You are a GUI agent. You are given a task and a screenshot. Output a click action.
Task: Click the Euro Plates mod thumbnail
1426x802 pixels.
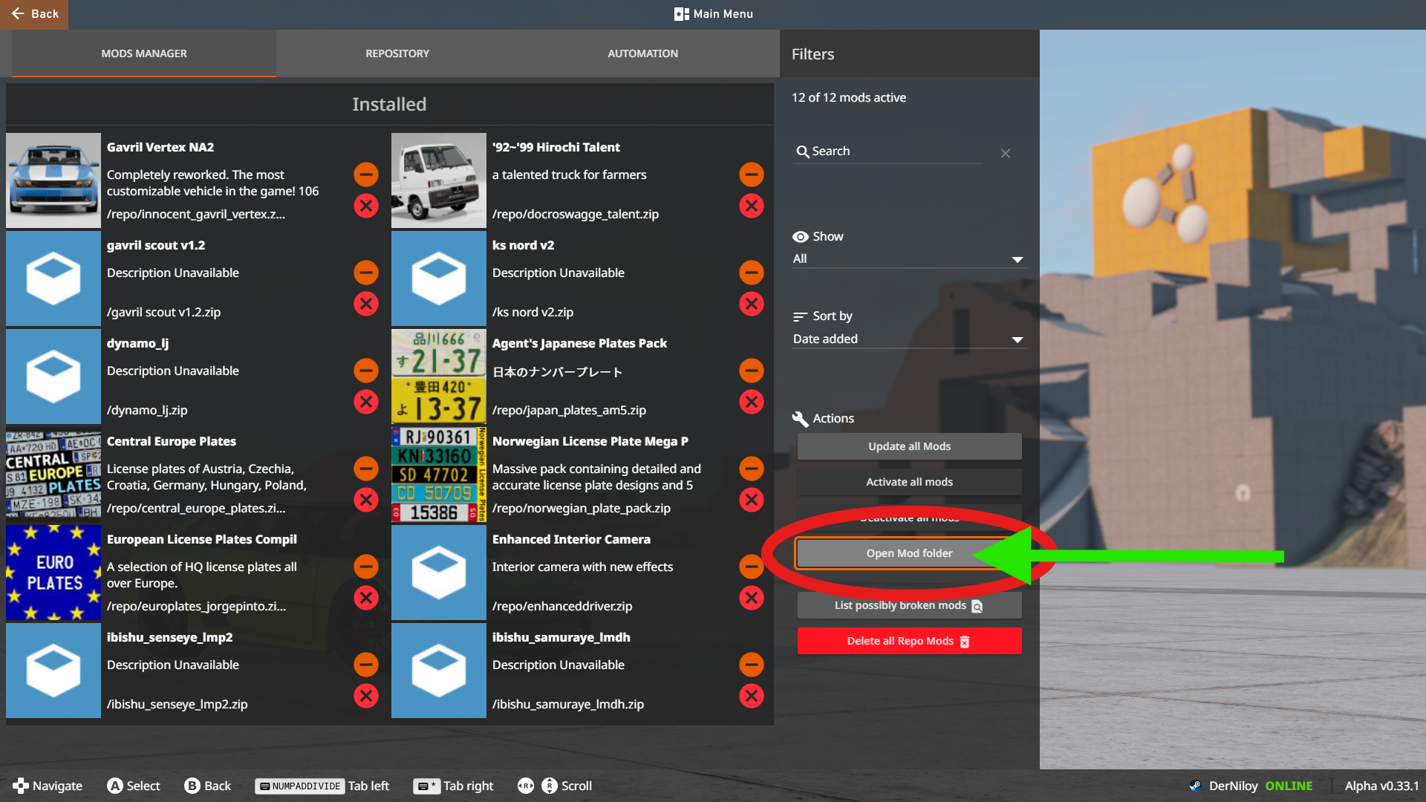53,573
